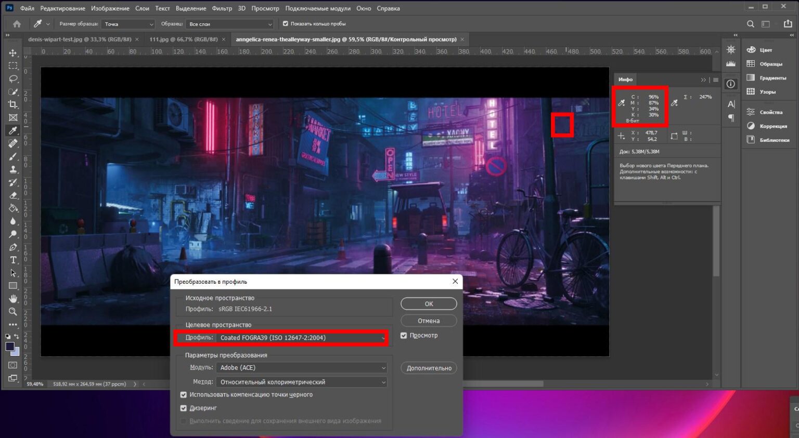Click the foreground color swatch
Image resolution: width=799 pixels, height=438 pixels.
point(9,347)
